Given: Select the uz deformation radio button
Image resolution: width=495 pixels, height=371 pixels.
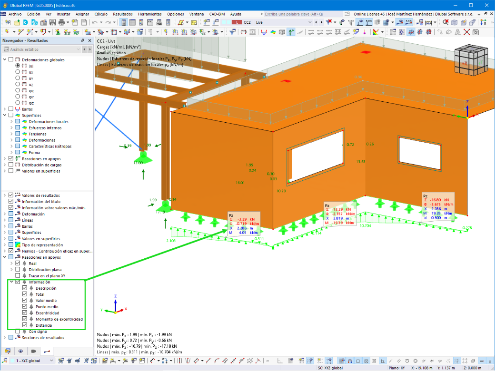Looking at the screenshot, I should point(18,84).
